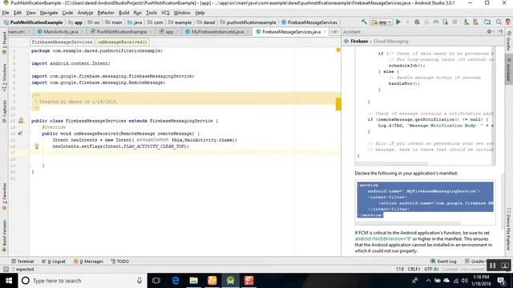
Task: Open the Edit menu
Action: tap(18, 13)
